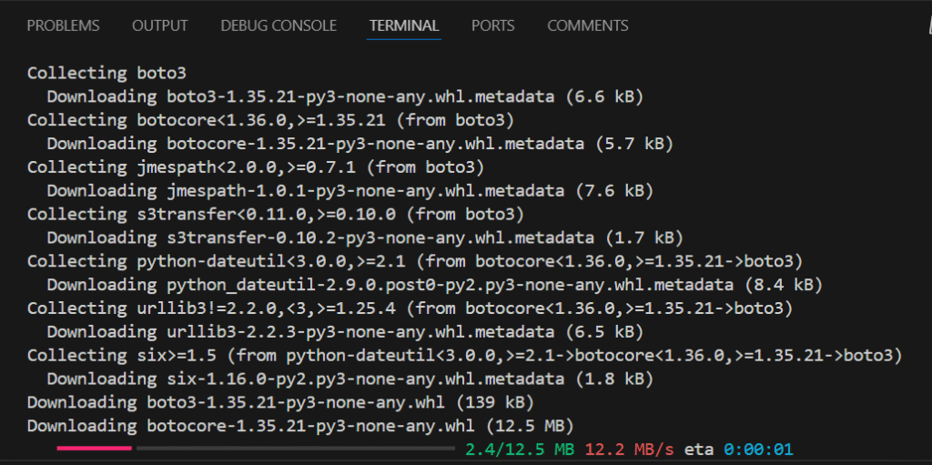Click the active TERMINAL tab

click(x=403, y=26)
